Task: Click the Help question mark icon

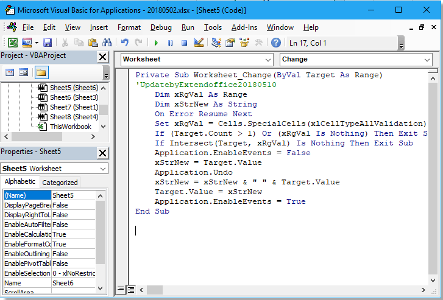Action: [276, 43]
